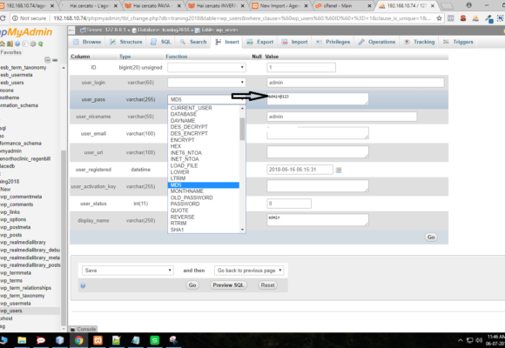Open wp_users table in sidebar
The width and height of the screenshot is (505, 348).
click(x=11, y=311)
